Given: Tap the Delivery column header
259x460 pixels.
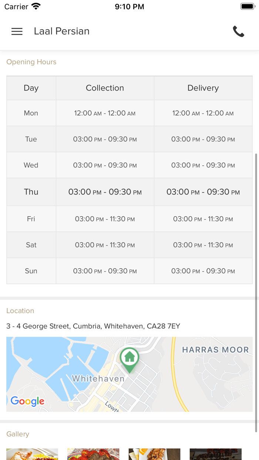Looking at the screenshot, I should click(203, 88).
